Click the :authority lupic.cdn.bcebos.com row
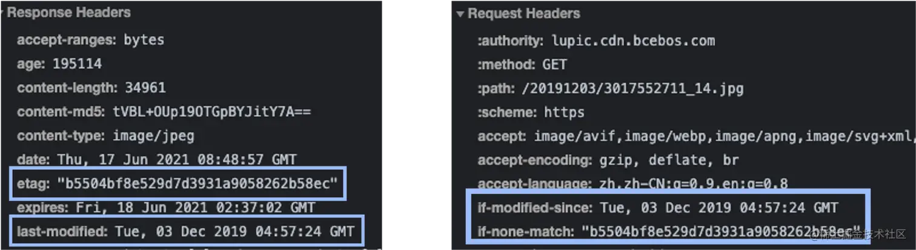 coord(596,41)
